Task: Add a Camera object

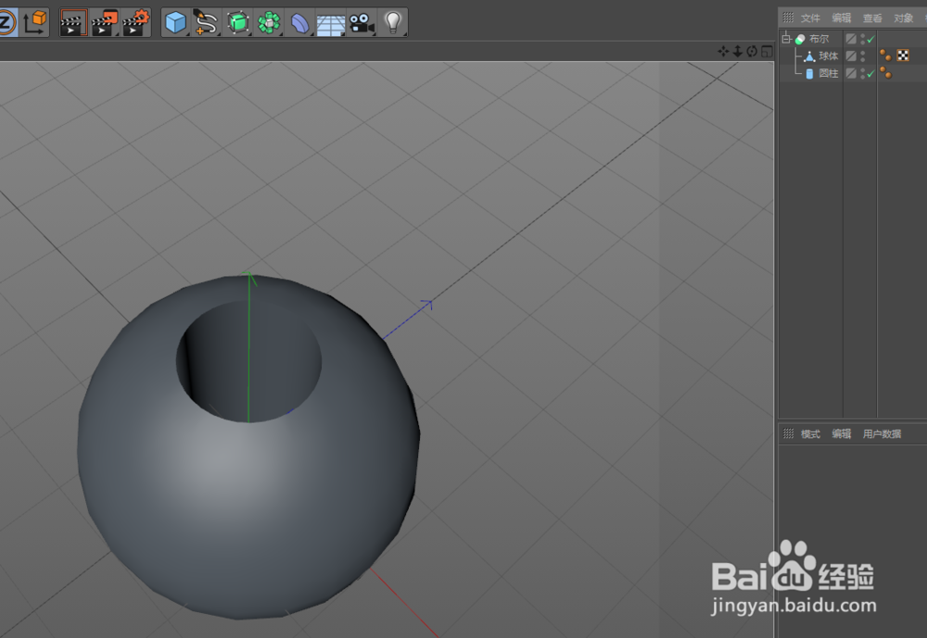Action: (x=362, y=22)
